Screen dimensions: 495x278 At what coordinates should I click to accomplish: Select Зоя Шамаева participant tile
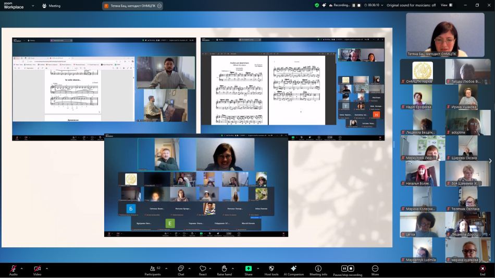coord(468,173)
